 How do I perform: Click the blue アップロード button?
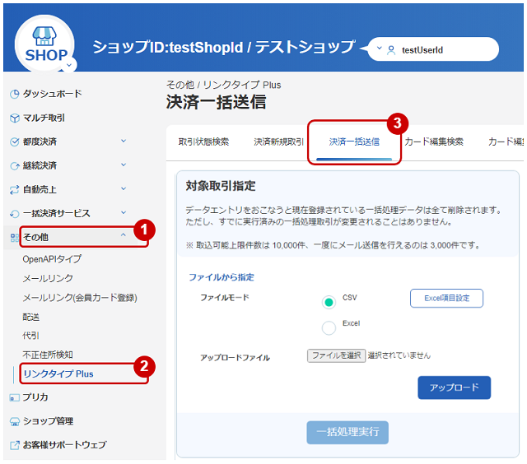[454, 387]
